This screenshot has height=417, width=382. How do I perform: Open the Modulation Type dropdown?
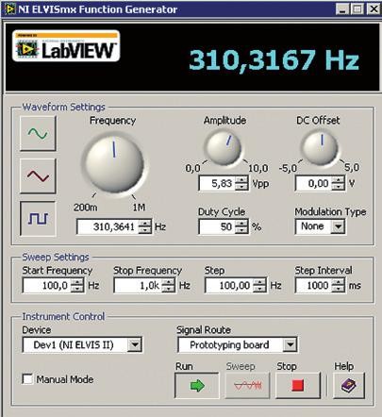click(339, 226)
